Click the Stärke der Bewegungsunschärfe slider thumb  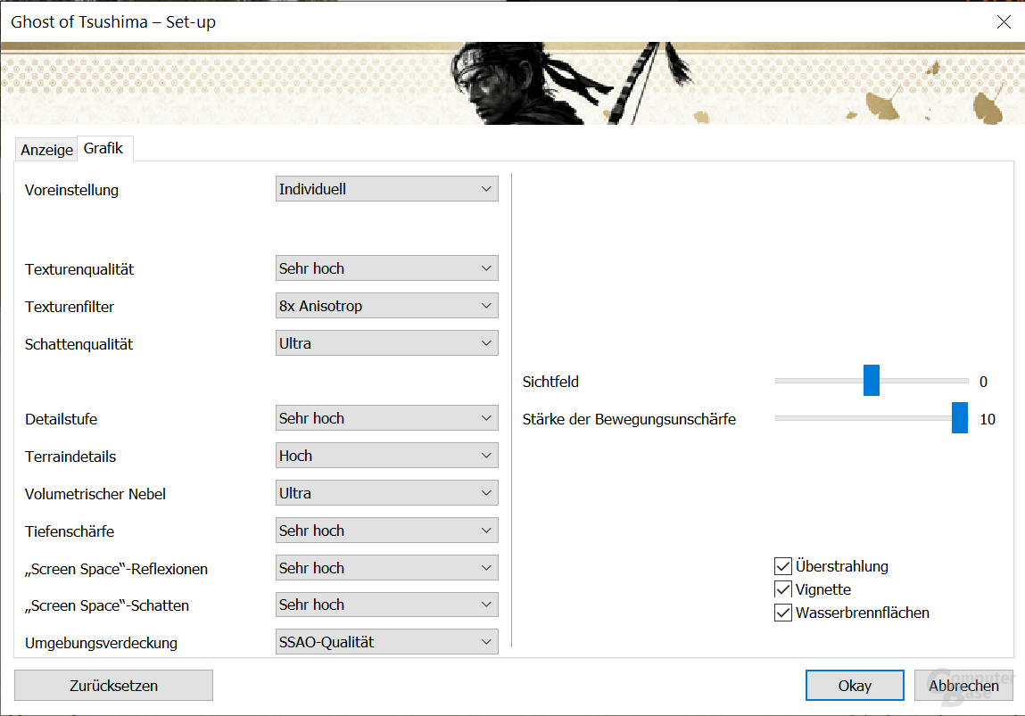[960, 418]
